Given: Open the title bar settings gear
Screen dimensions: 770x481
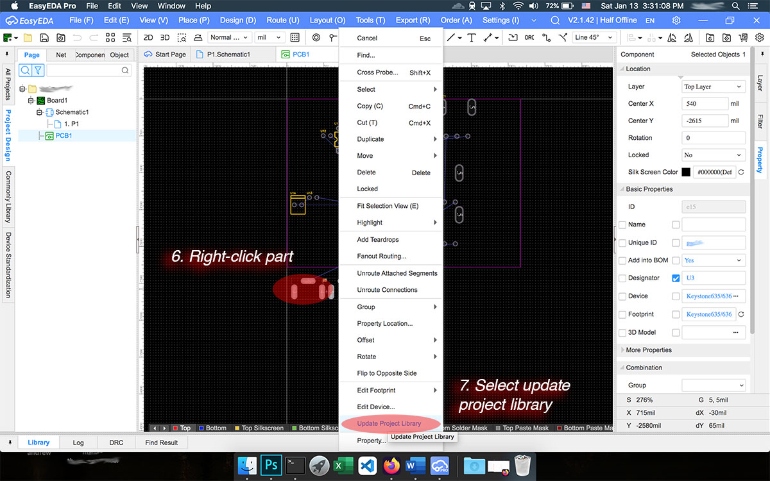Looking at the screenshot, I should tap(676, 21).
